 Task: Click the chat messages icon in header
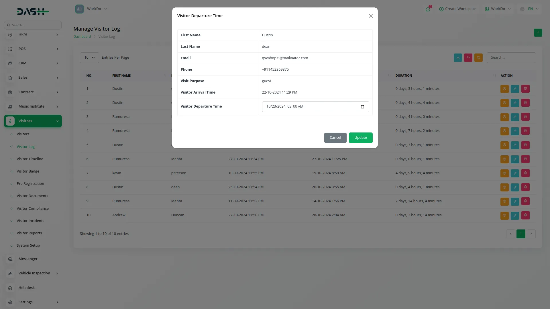point(428,9)
